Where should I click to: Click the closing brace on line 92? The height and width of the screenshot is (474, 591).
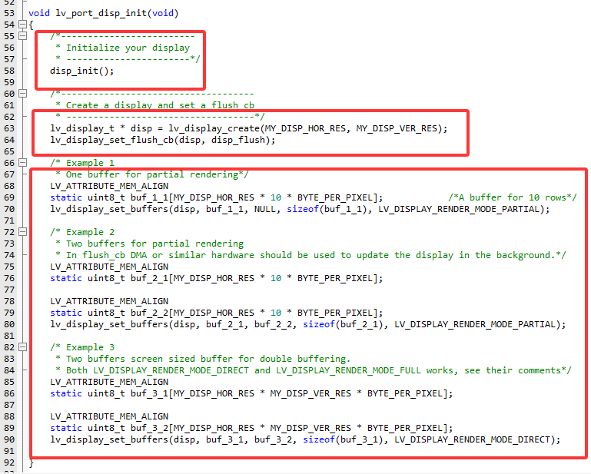[x=31, y=462]
